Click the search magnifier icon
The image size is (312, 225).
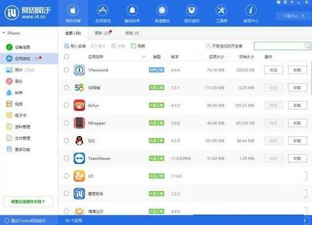tap(307, 46)
